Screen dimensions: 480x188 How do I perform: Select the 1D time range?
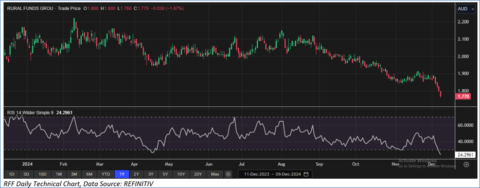point(11,174)
